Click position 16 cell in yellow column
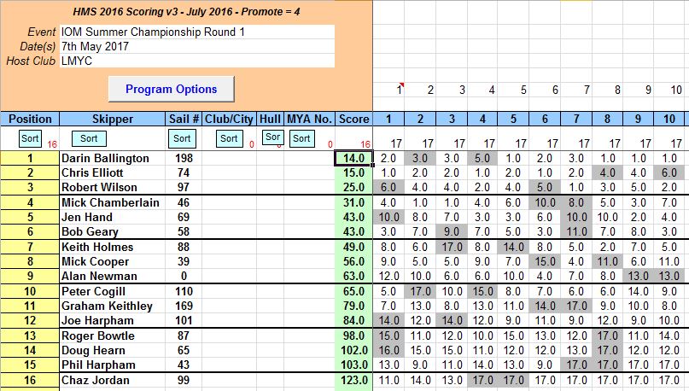The image size is (689, 391). click(28, 381)
